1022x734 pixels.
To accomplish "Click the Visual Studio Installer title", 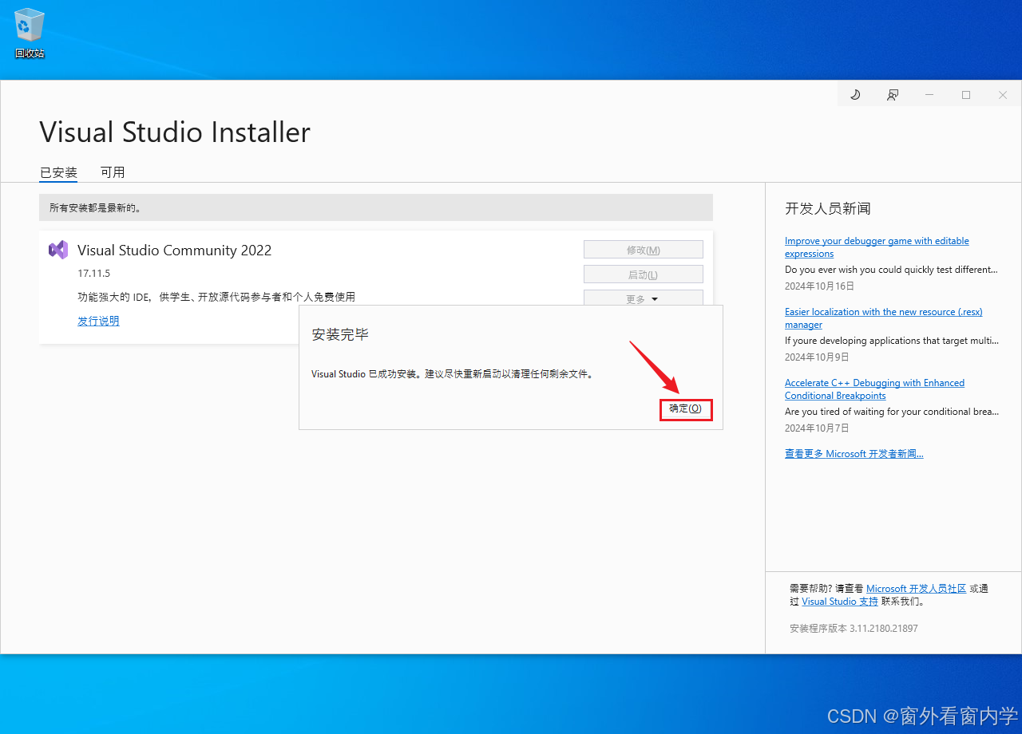I will point(175,132).
